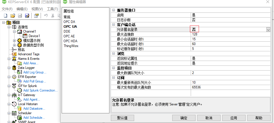Click the 帮助 help button
This screenshot has width=274, height=123.
(259, 118)
